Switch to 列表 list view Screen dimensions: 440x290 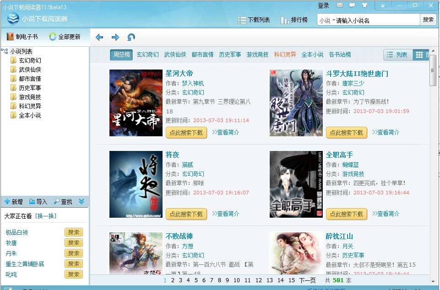pos(397,55)
